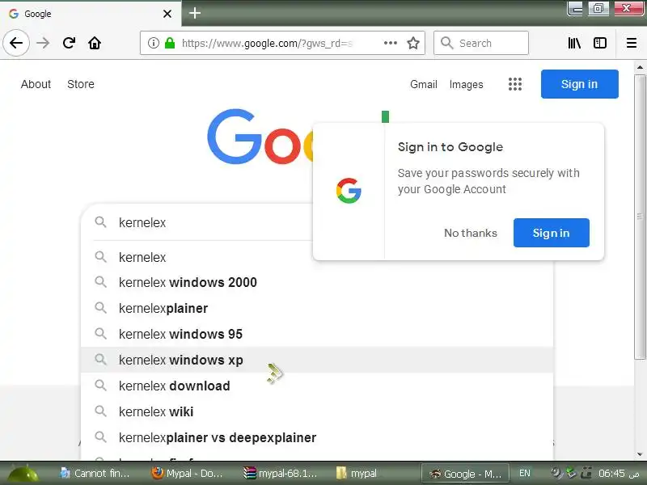Viewport: 647px width, 485px height.
Task: Click the address bar URL field
Action: (x=281, y=43)
